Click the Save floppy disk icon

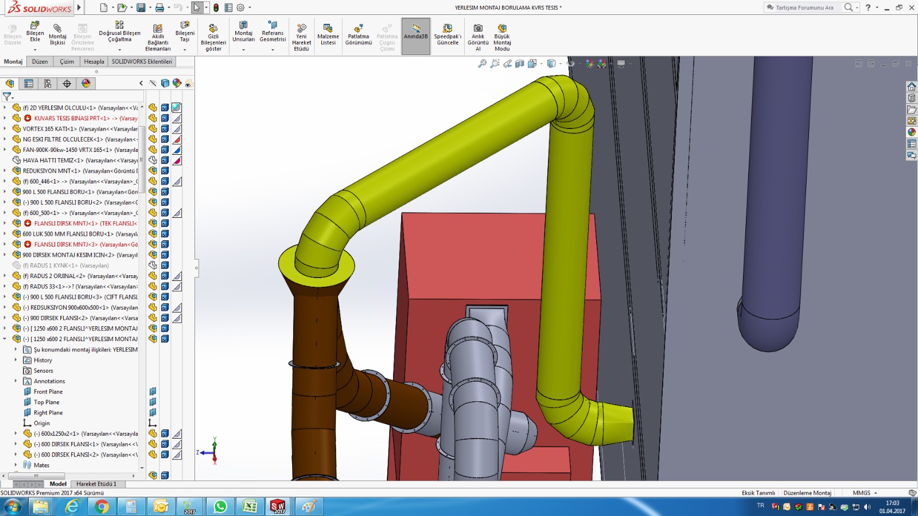point(141,7)
